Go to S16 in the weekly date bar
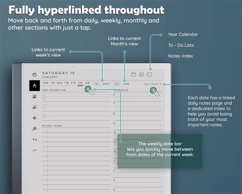 87,83
